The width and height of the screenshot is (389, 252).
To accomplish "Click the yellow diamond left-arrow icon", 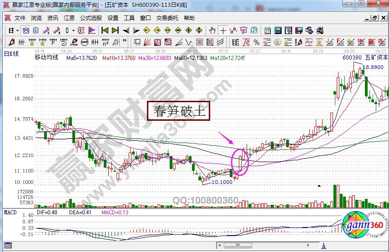I will [147, 30].
